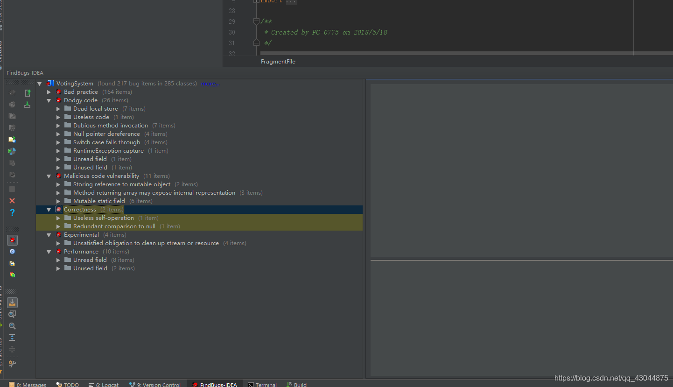Screen dimensions: 673x387
Task: Click the VotingSystem project bug icon
Action: click(50, 84)
